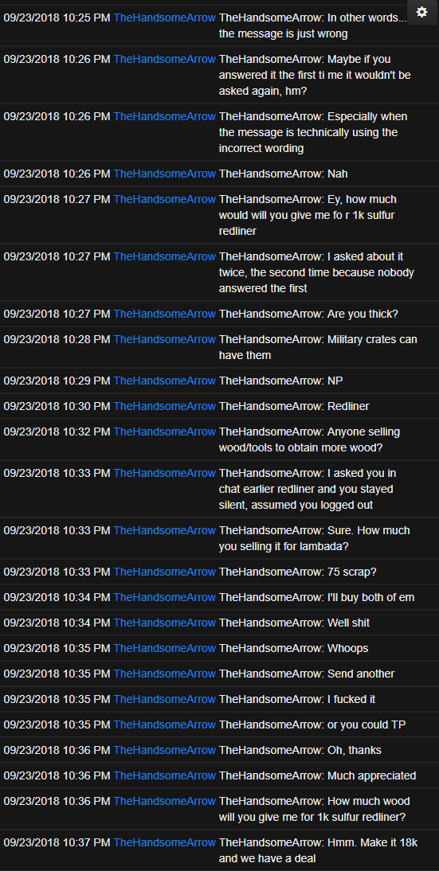Click username link on the 'Redliner' message row
The width and height of the screenshot is (439, 871).
[x=164, y=406]
